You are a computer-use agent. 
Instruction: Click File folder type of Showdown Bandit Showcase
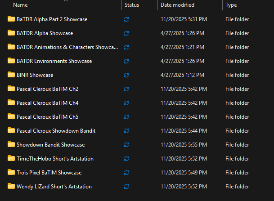237,145
